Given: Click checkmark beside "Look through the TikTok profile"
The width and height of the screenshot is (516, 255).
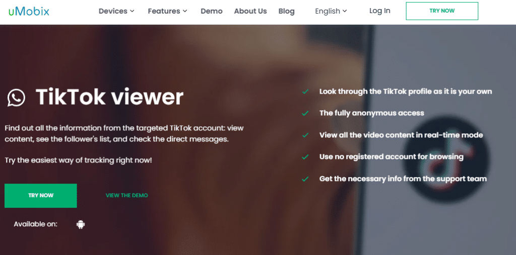Looking at the screenshot, I should coord(305,92).
